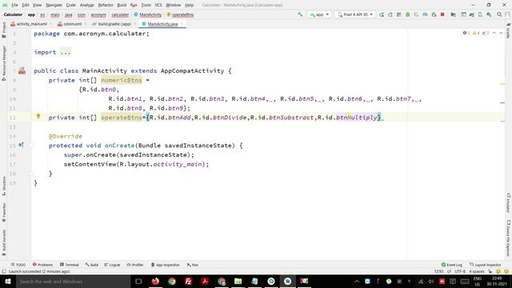Open the Problems tool window

(42, 265)
